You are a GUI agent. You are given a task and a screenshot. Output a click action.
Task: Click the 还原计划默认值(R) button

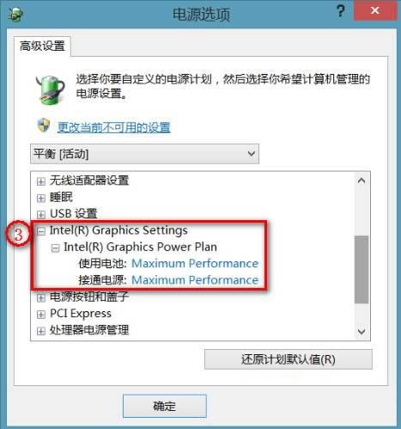point(289,359)
